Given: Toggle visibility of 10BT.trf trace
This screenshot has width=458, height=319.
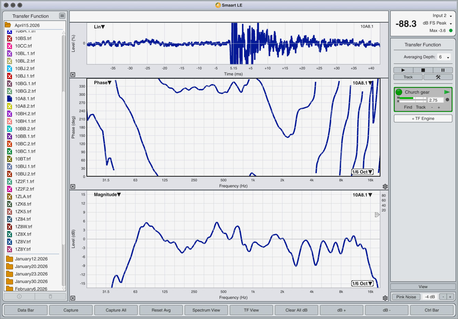Looking at the screenshot, I should click(10, 159).
